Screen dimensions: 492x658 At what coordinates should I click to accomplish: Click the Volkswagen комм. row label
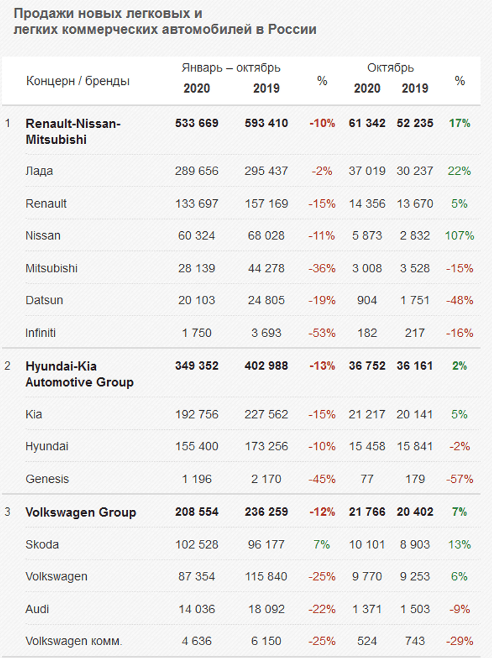(x=74, y=641)
